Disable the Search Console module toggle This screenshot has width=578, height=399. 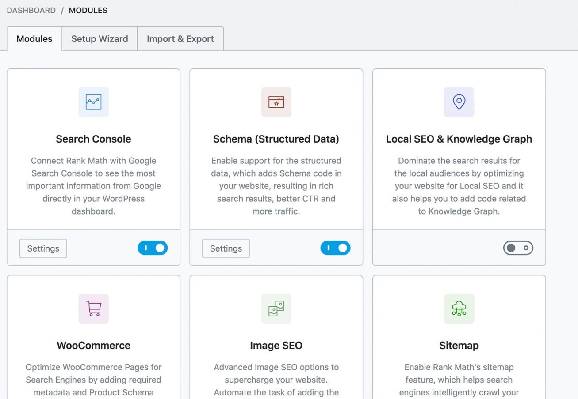tap(153, 248)
